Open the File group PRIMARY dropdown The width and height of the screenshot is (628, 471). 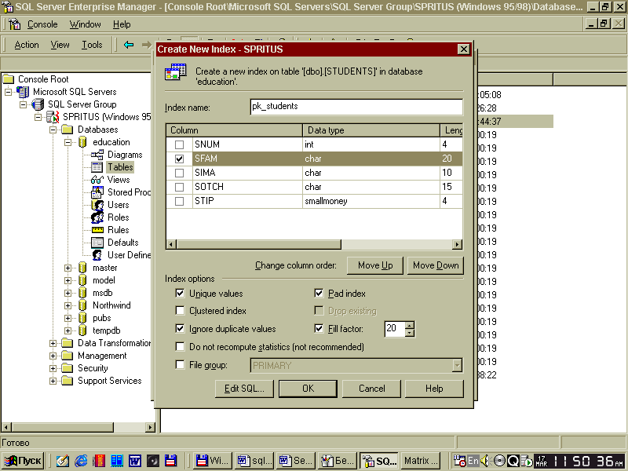(x=457, y=365)
